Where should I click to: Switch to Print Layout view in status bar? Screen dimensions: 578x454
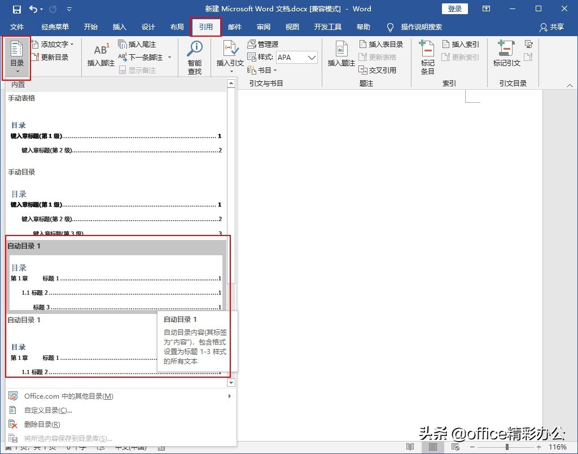click(x=433, y=447)
